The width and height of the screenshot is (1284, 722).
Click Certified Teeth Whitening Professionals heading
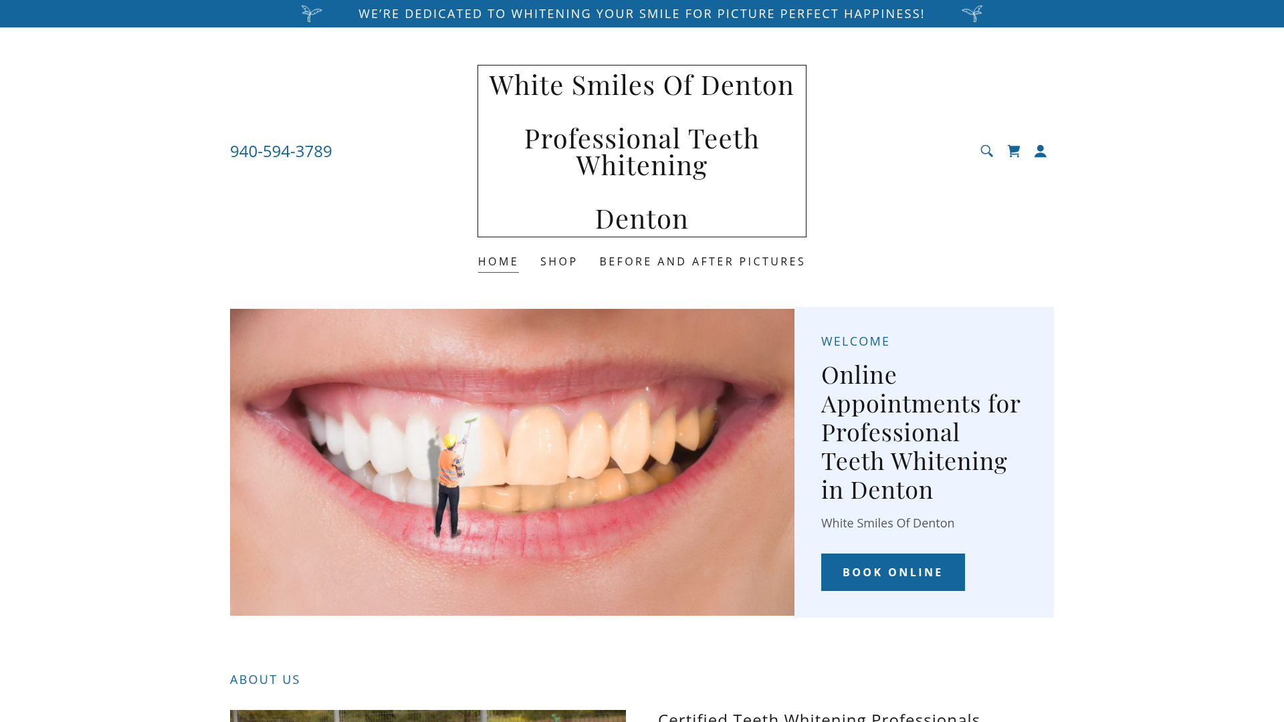(x=819, y=717)
